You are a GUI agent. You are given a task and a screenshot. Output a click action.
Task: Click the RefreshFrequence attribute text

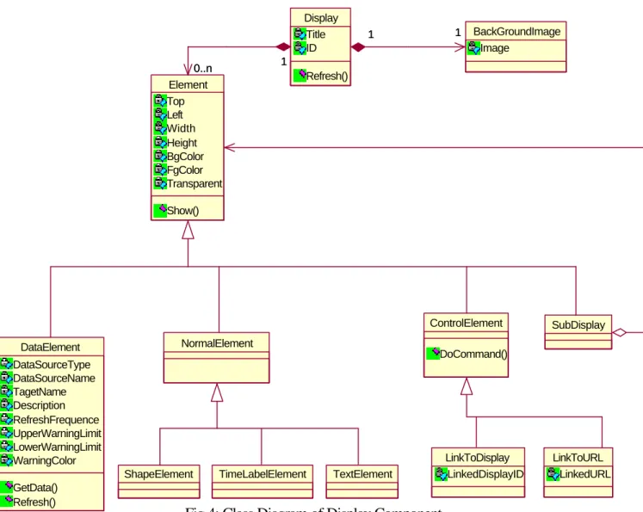pyautogui.click(x=56, y=420)
